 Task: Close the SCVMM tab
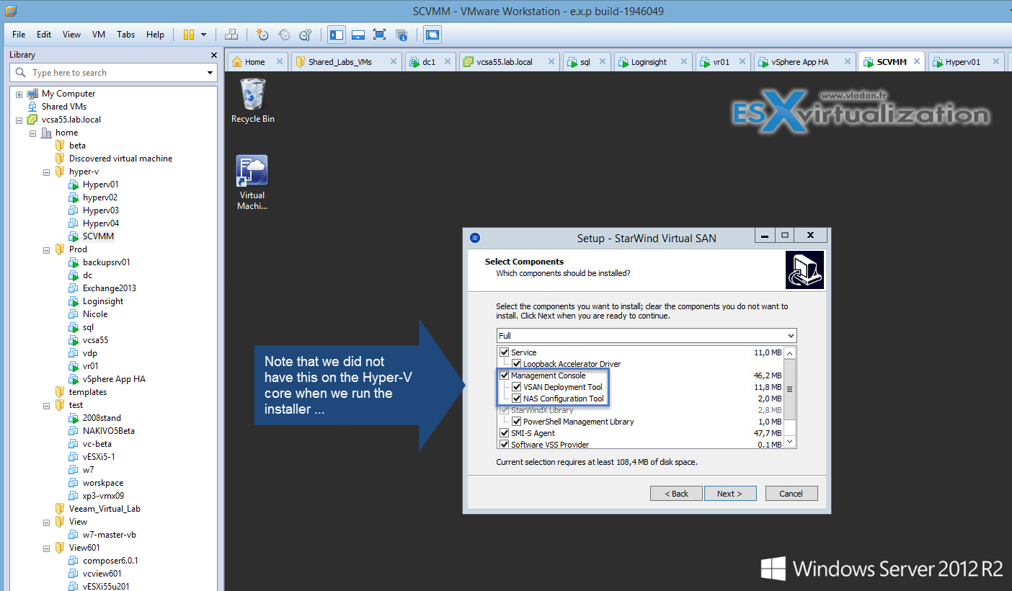point(917,62)
